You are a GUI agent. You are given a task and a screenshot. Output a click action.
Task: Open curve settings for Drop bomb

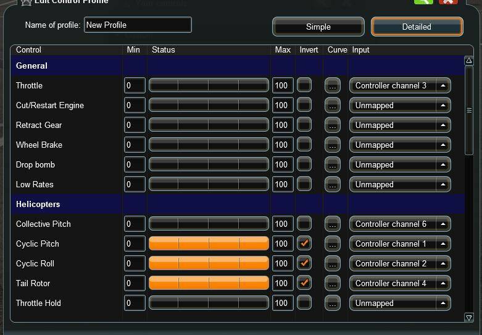pyautogui.click(x=333, y=165)
